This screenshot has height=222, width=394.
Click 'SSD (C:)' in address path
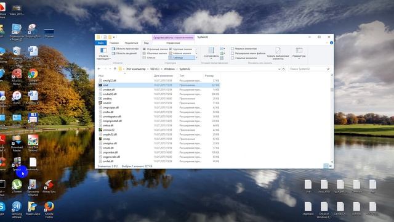(x=155, y=68)
